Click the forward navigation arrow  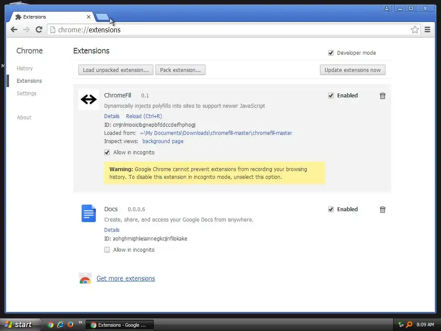pos(26,30)
